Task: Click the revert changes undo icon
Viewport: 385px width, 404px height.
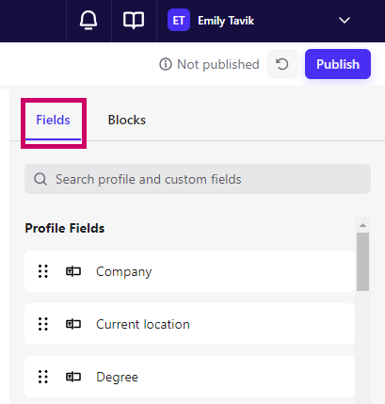Action: [x=282, y=64]
